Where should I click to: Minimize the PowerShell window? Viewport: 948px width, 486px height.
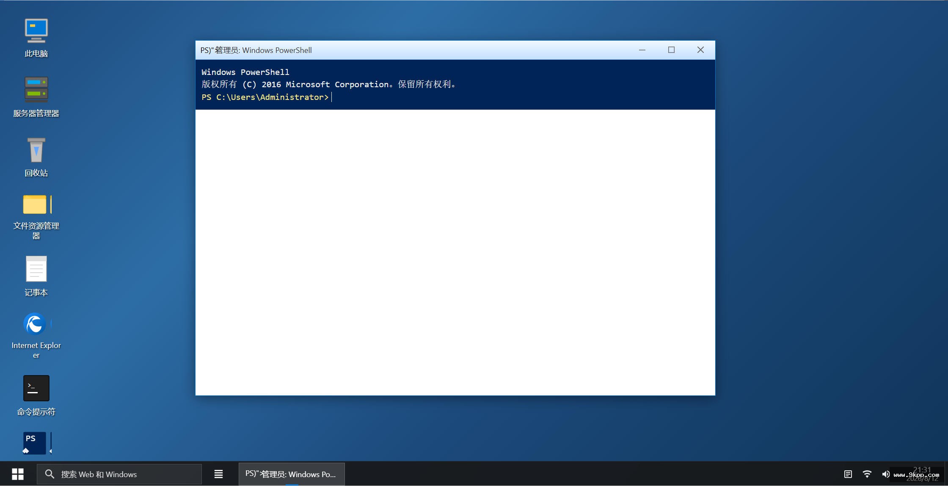[x=642, y=50]
